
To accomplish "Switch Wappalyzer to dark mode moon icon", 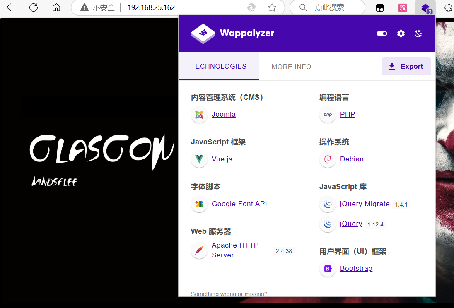I will click(x=418, y=34).
